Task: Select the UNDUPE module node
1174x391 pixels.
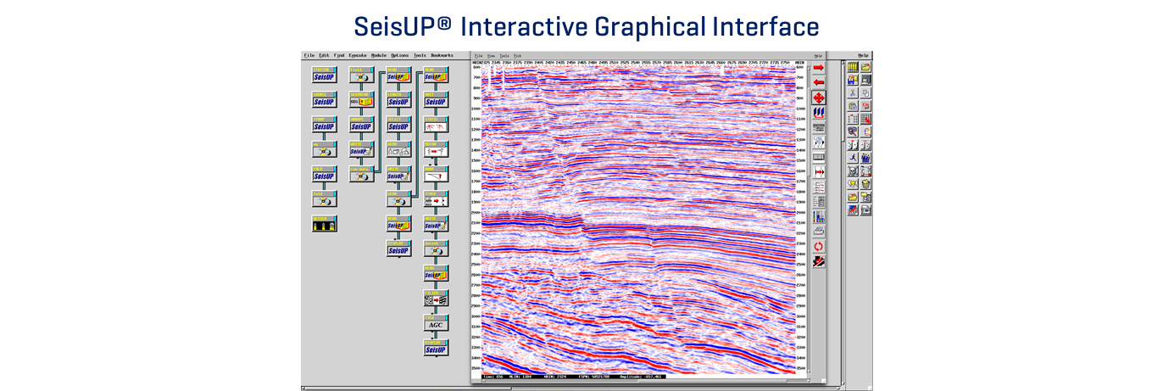Action: pyautogui.click(x=362, y=124)
